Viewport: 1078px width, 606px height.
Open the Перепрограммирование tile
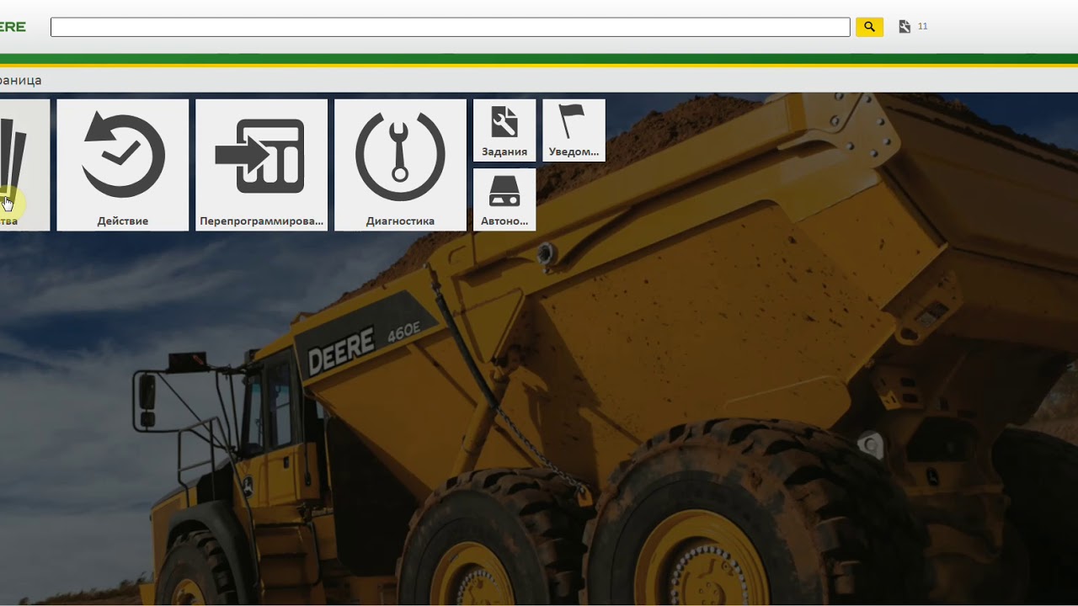(x=261, y=165)
